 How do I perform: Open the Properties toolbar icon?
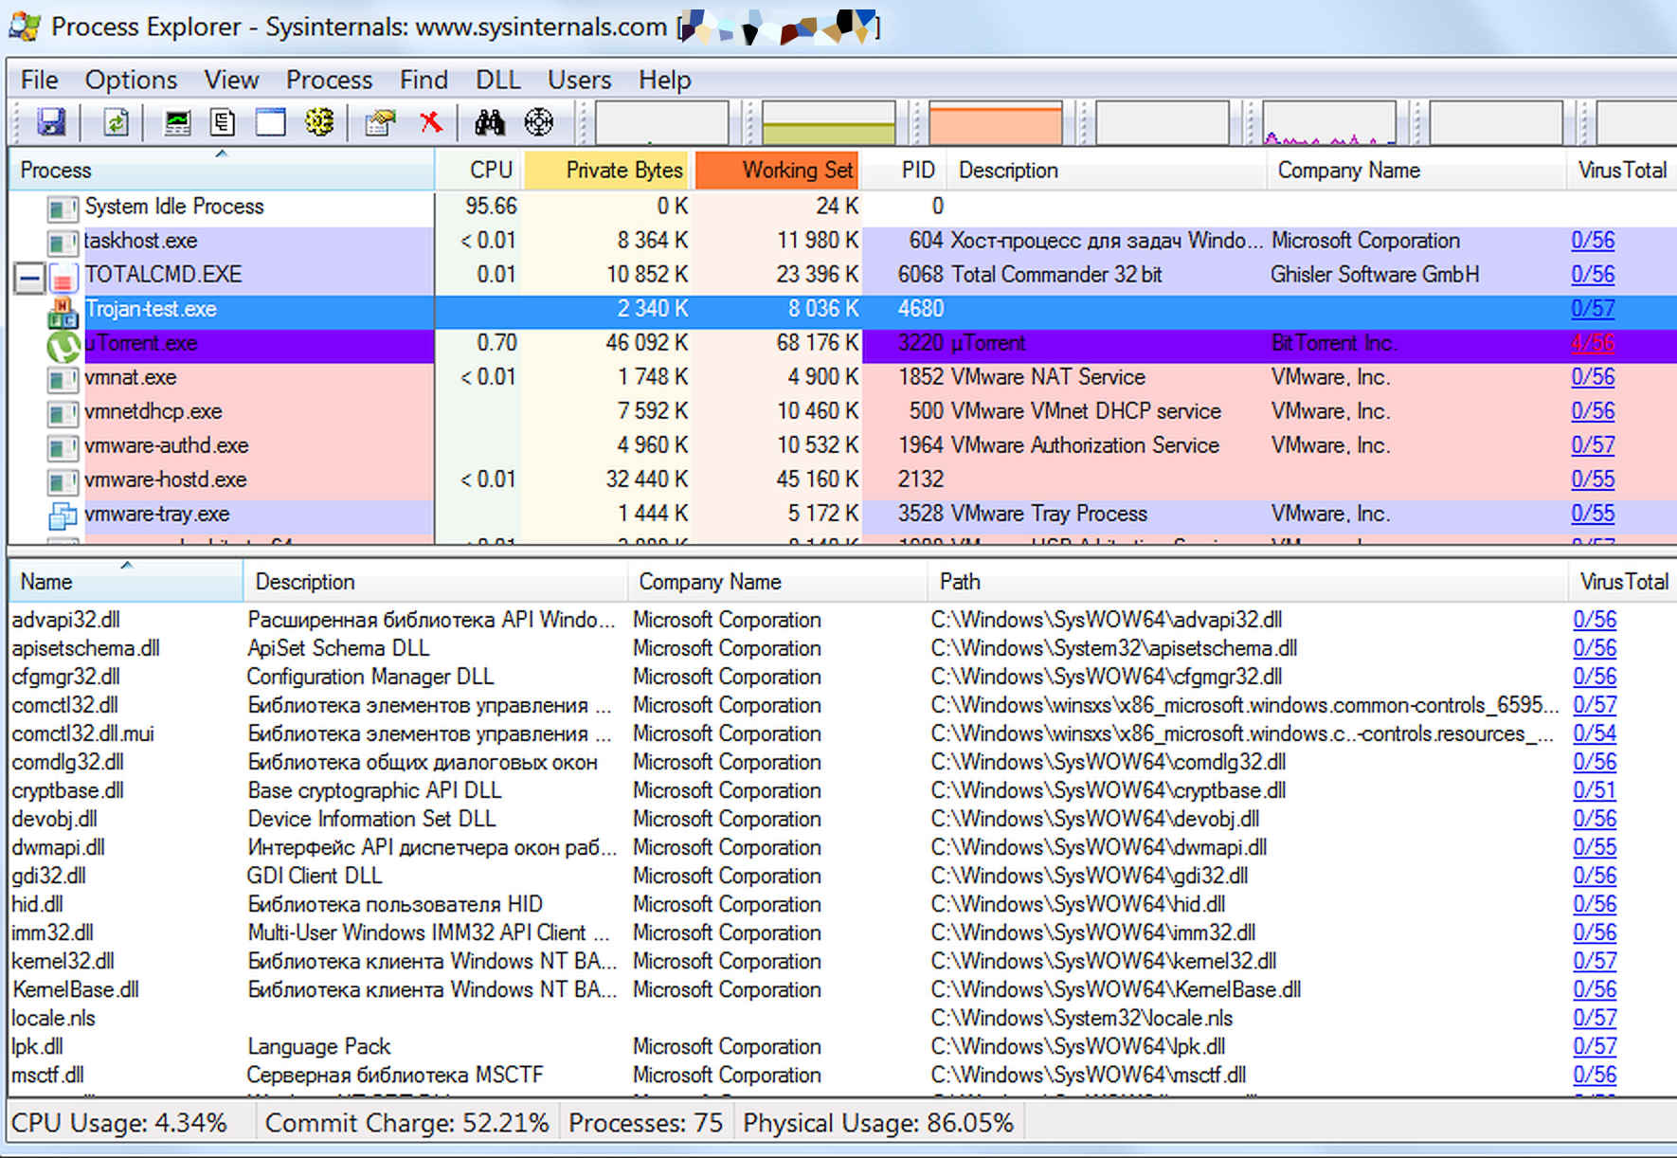click(x=380, y=122)
